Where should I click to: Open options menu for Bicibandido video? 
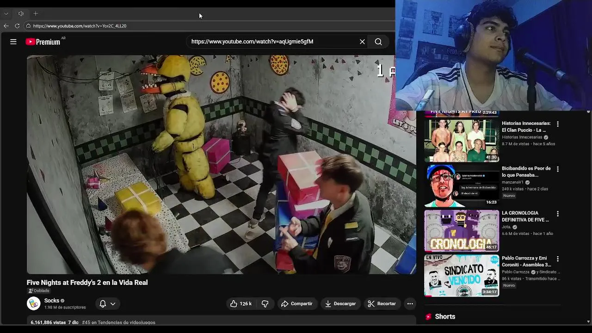tap(557, 169)
